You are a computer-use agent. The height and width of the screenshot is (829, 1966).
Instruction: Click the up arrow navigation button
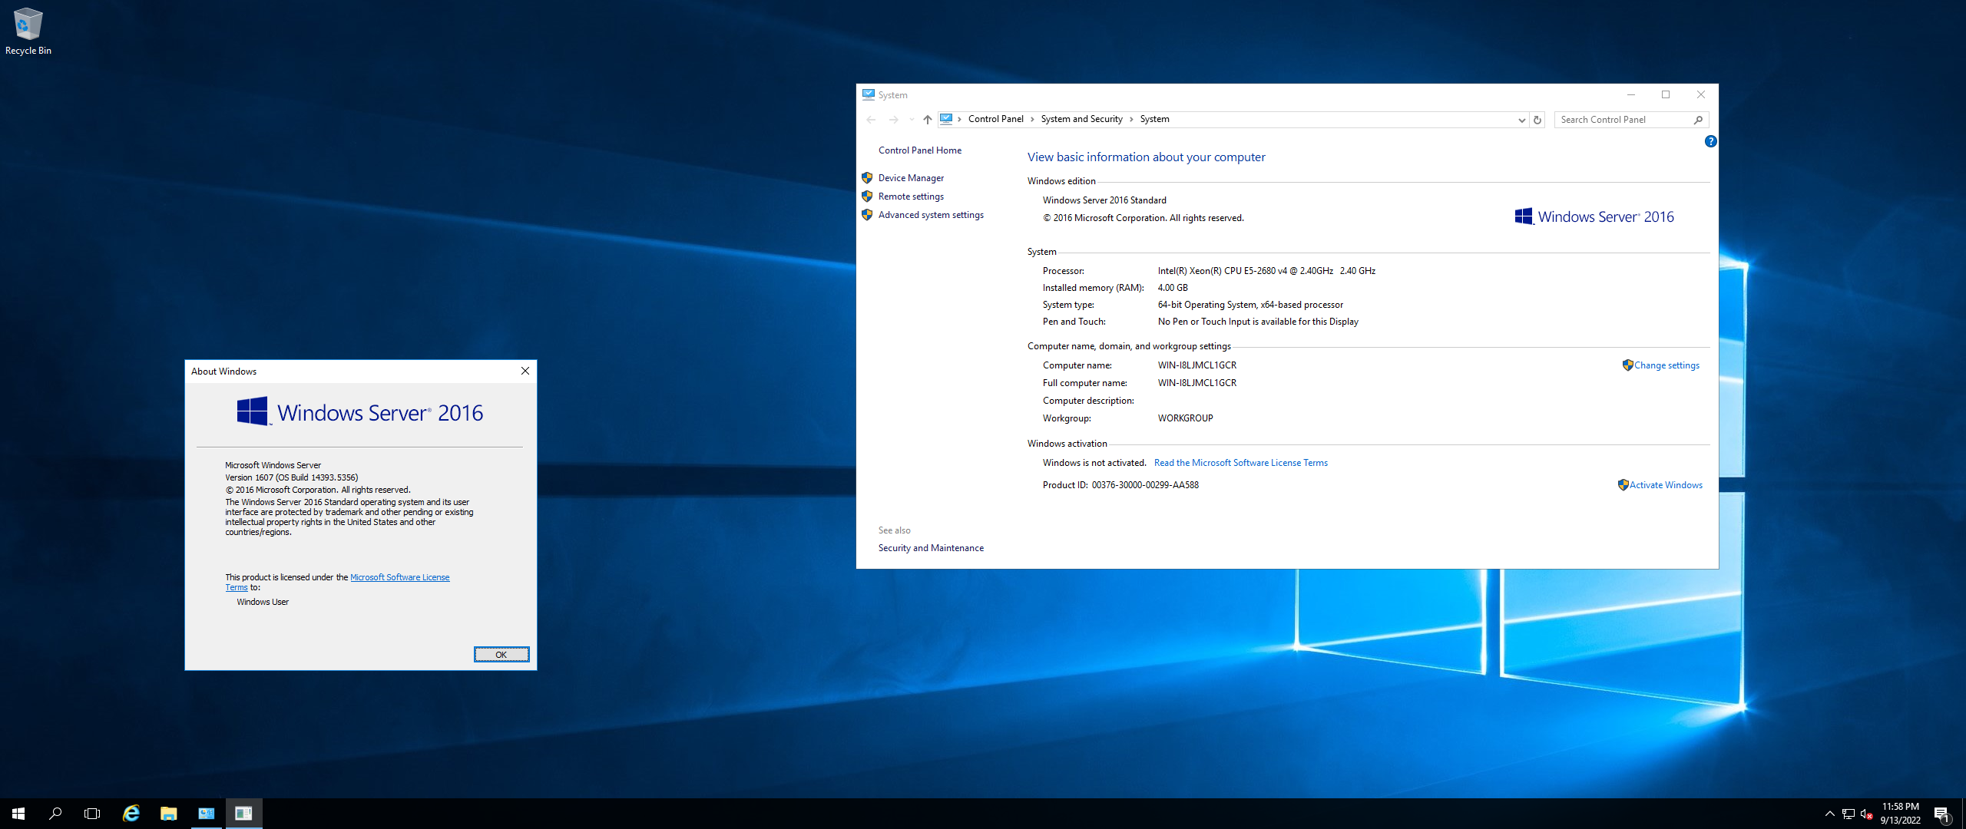(928, 120)
